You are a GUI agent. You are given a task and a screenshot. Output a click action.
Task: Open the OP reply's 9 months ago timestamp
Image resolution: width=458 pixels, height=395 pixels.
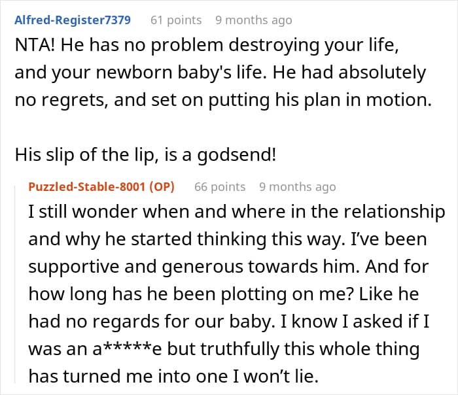[x=298, y=187]
